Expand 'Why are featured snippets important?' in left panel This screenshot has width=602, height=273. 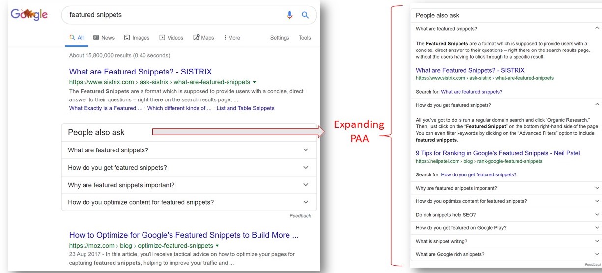[189, 185]
